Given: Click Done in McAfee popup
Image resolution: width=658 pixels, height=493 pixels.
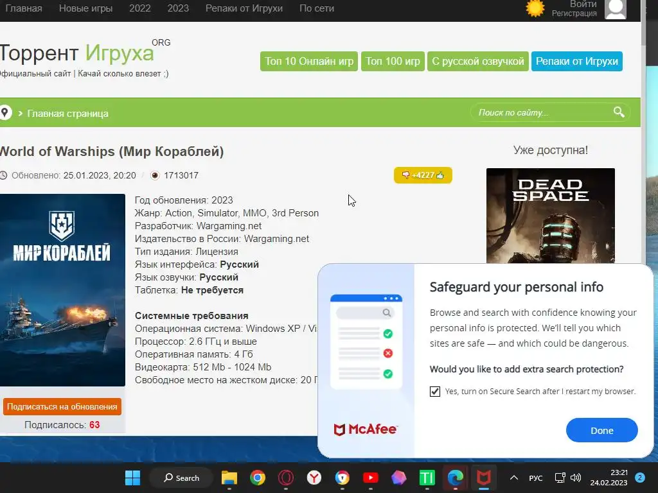Looking at the screenshot, I should [601, 430].
